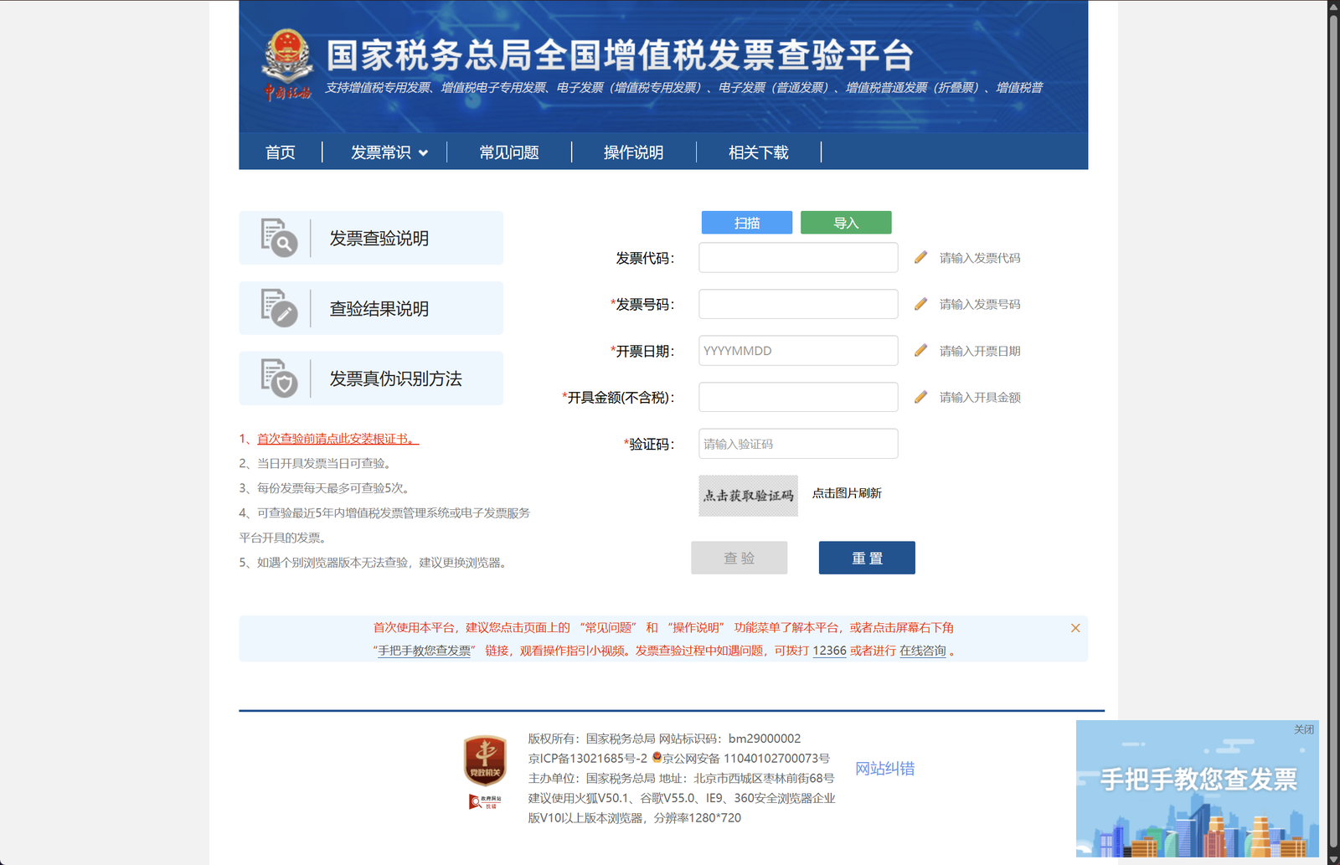
Task: Click the 京ICP备13021685号-2 text
Action: click(x=587, y=758)
